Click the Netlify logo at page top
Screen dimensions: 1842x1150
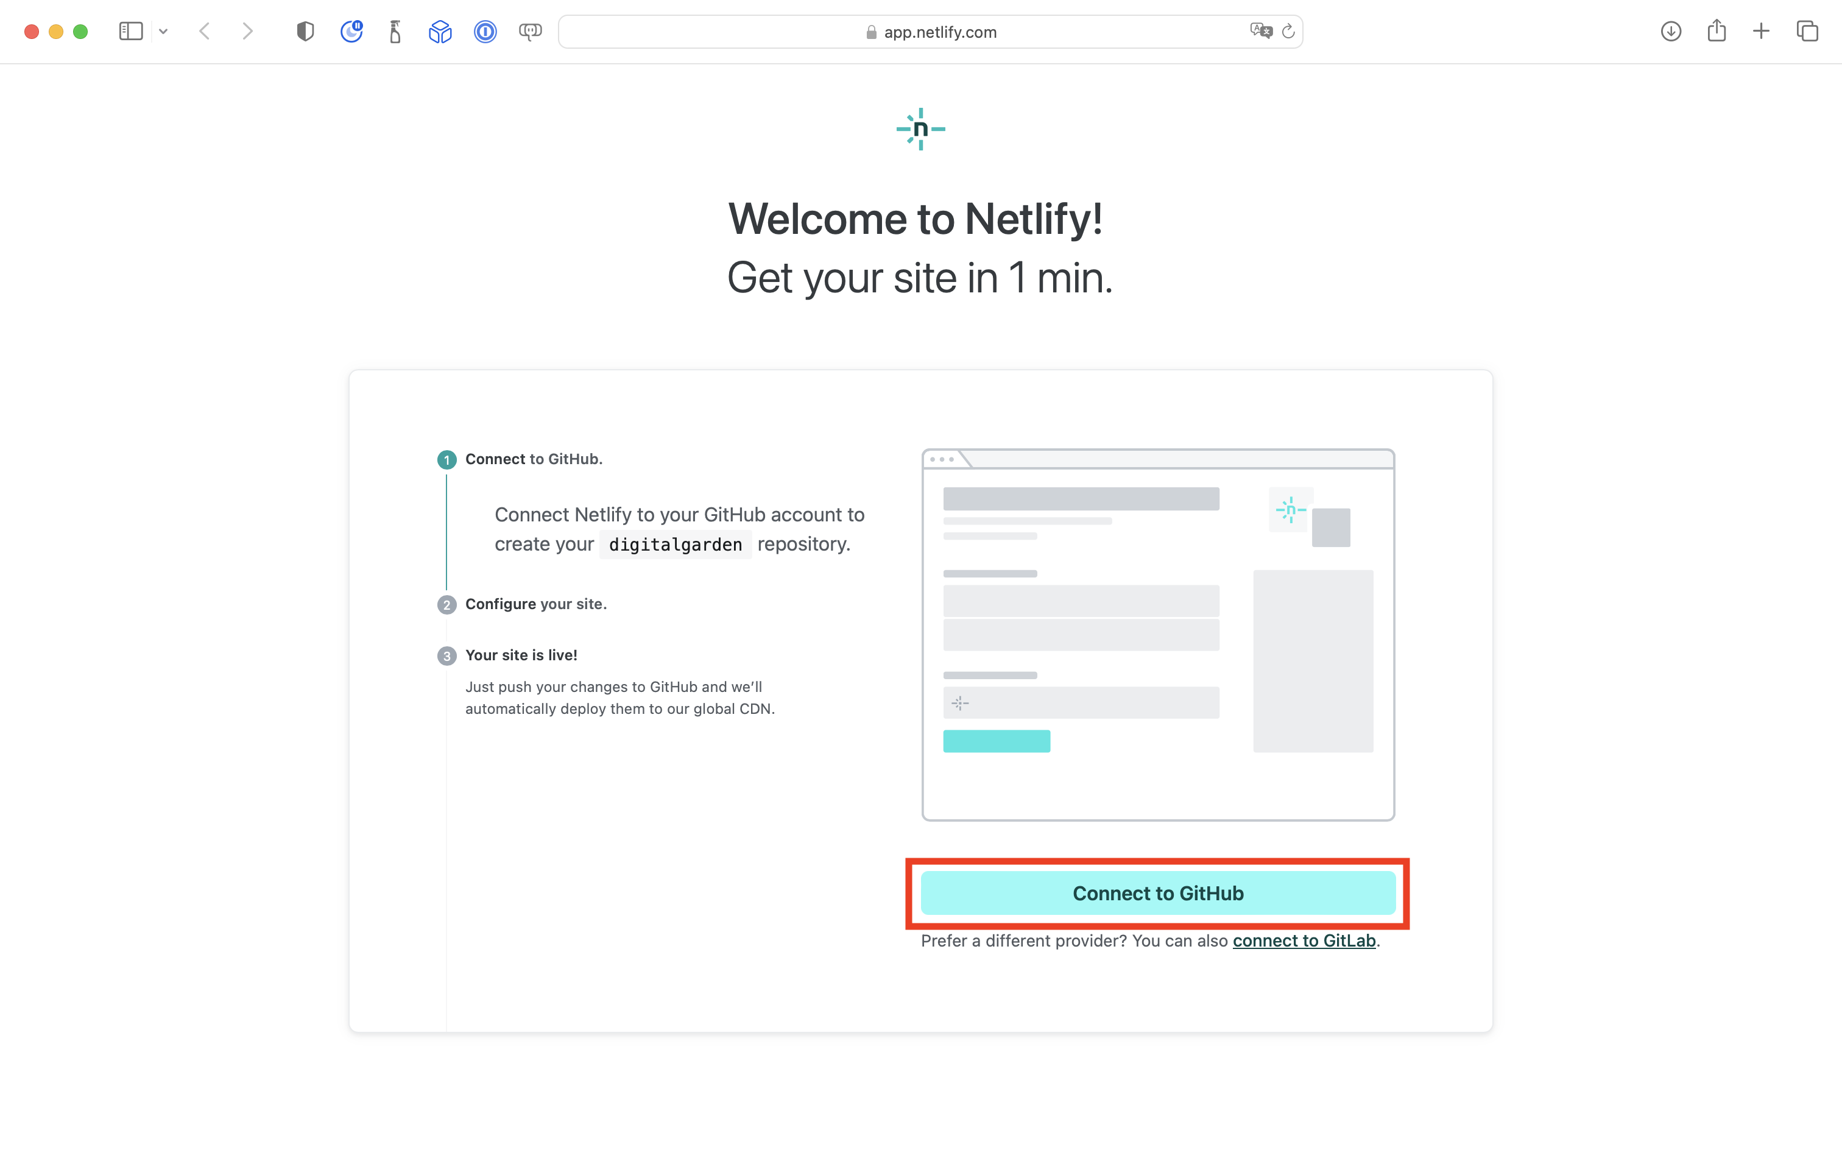click(x=920, y=129)
